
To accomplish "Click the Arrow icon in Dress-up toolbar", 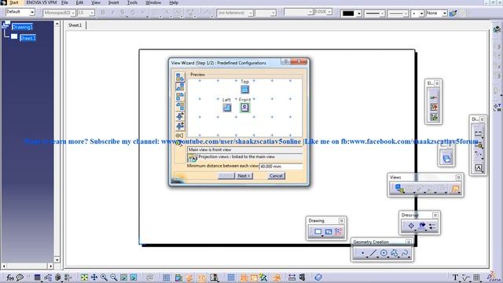I will (432, 226).
